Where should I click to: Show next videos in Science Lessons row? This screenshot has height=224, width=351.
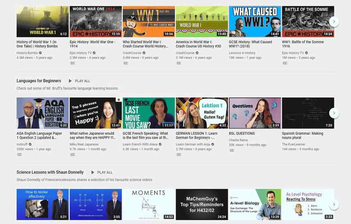coord(334,204)
